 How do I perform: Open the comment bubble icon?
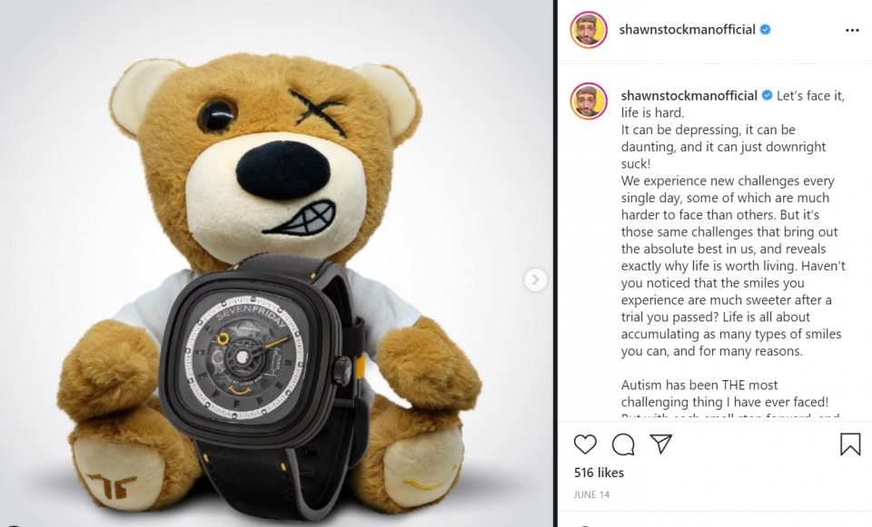623,444
